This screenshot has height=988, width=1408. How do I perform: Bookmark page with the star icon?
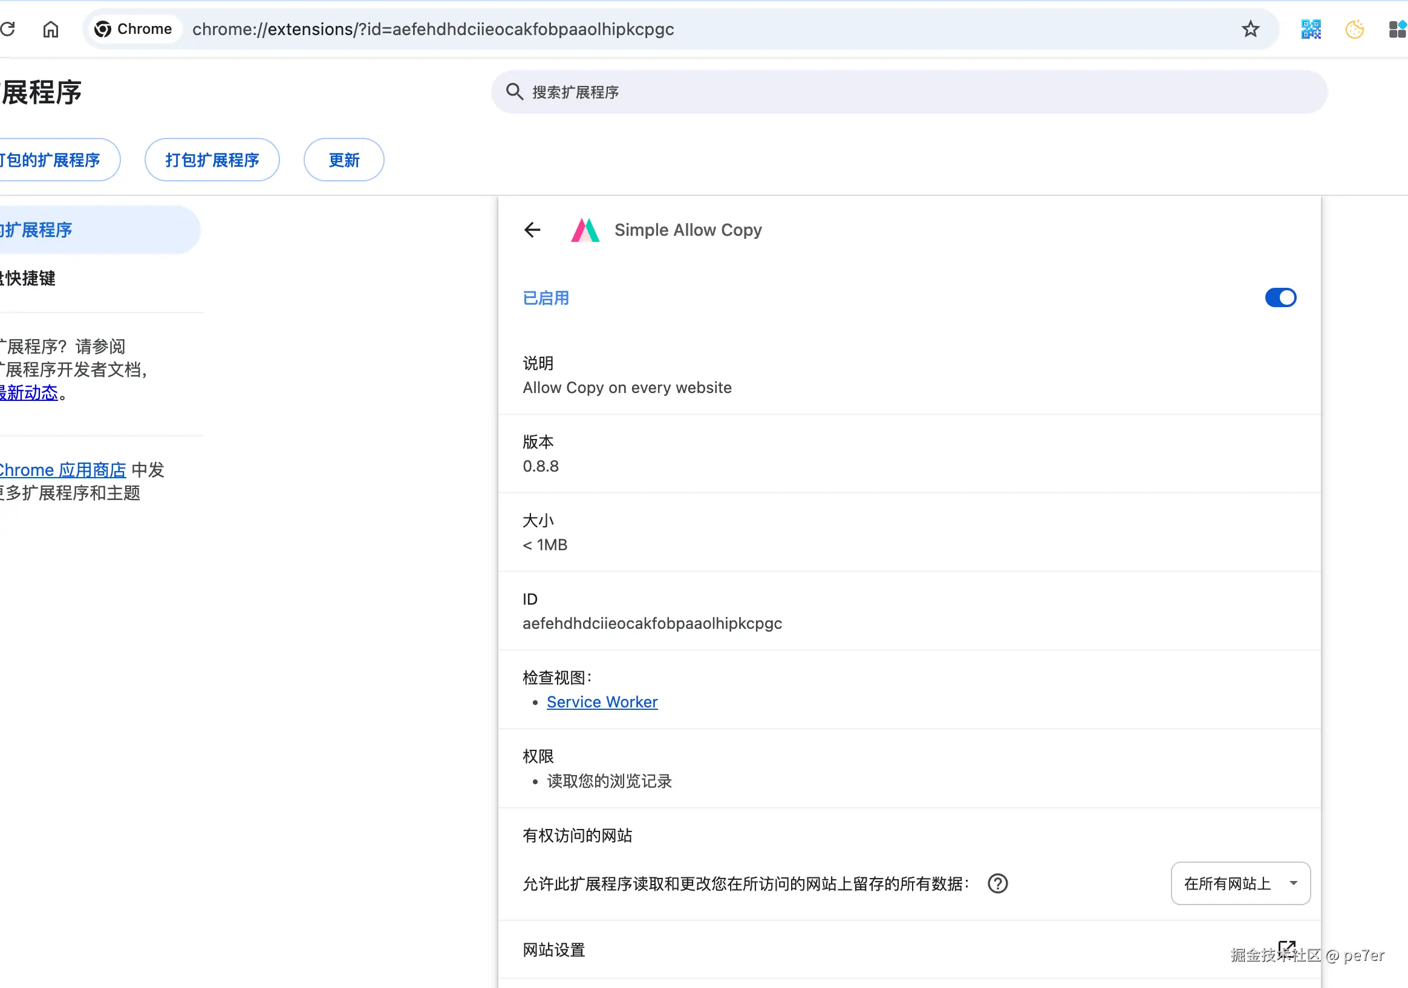(x=1250, y=29)
